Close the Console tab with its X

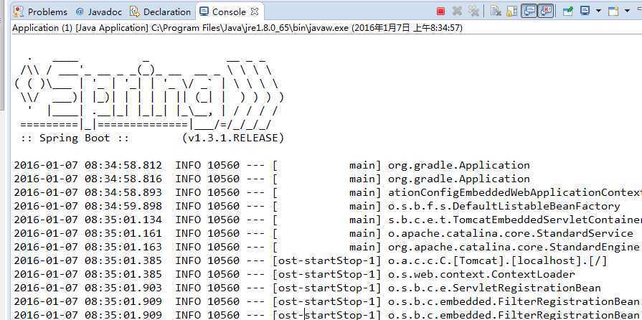(255, 12)
